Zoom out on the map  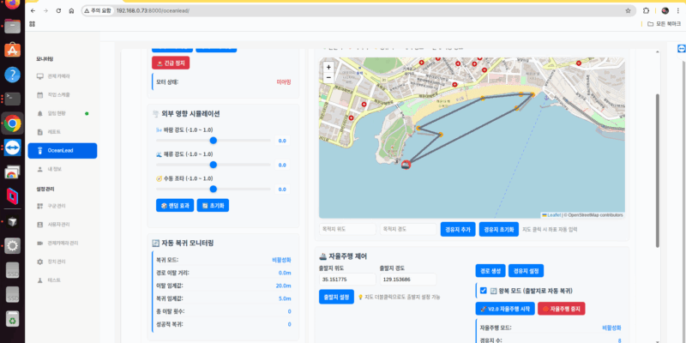(328, 78)
